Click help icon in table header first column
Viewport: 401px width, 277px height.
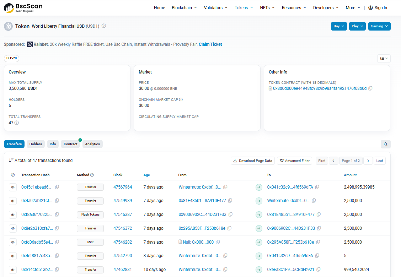[x=13, y=175]
